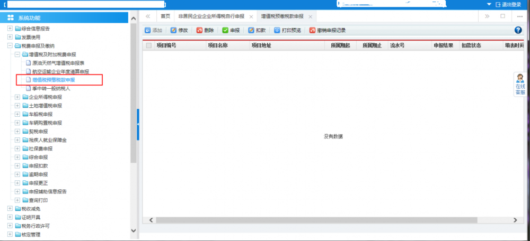The width and height of the screenshot is (530, 241).
Task: Collapse the 增值税及附加税费申报 node
Action: pos(17,54)
